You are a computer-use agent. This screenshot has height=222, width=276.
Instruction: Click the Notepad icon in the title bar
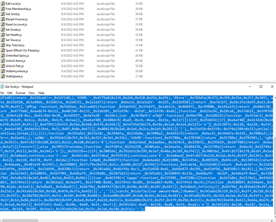click(2, 87)
